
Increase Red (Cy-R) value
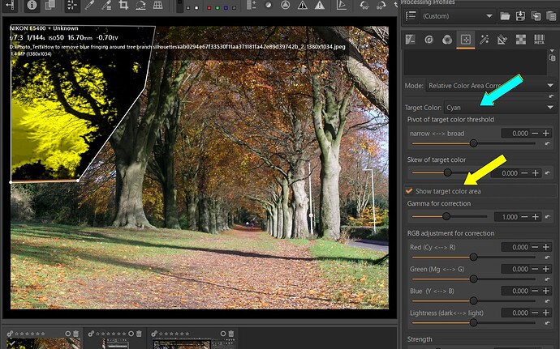tap(545, 247)
